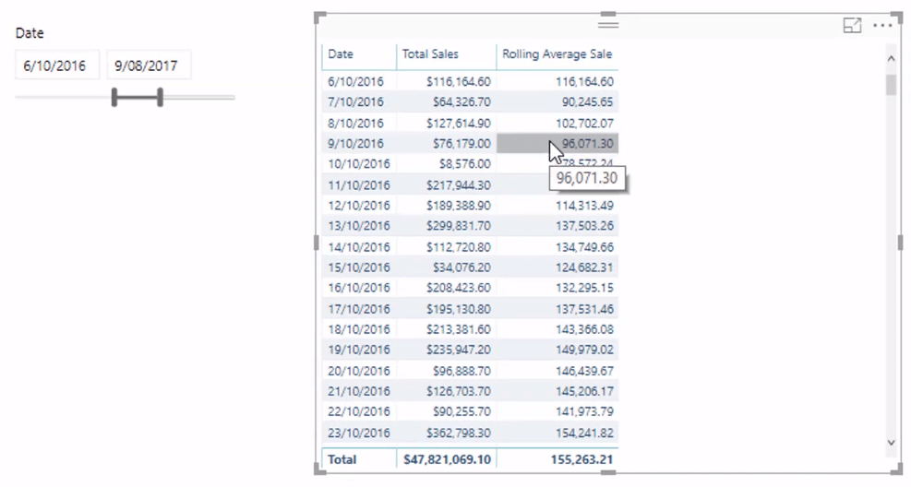Viewport: 911px width, 487px height.
Task: Select date cell 15/10/2016
Action: pyautogui.click(x=359, y=267)
